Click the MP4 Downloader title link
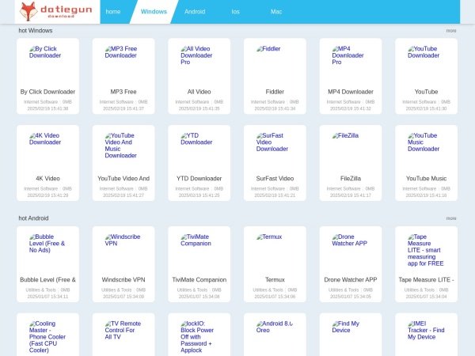Viewport: 475px width, 356px height. click(x=351, y=92)
